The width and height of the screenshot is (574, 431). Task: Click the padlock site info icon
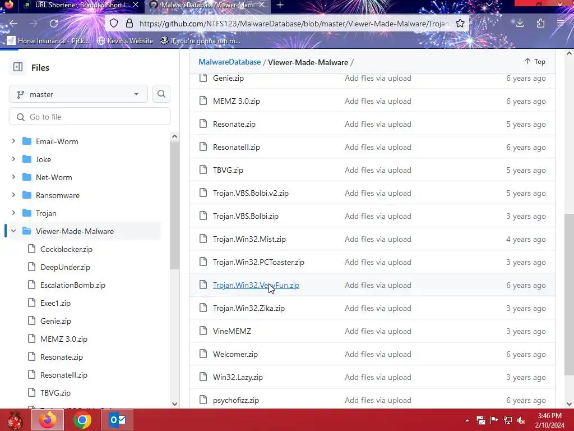[x=129, y=24]
